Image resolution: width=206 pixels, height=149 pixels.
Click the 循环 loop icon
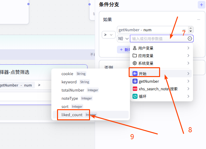[135, 97]
